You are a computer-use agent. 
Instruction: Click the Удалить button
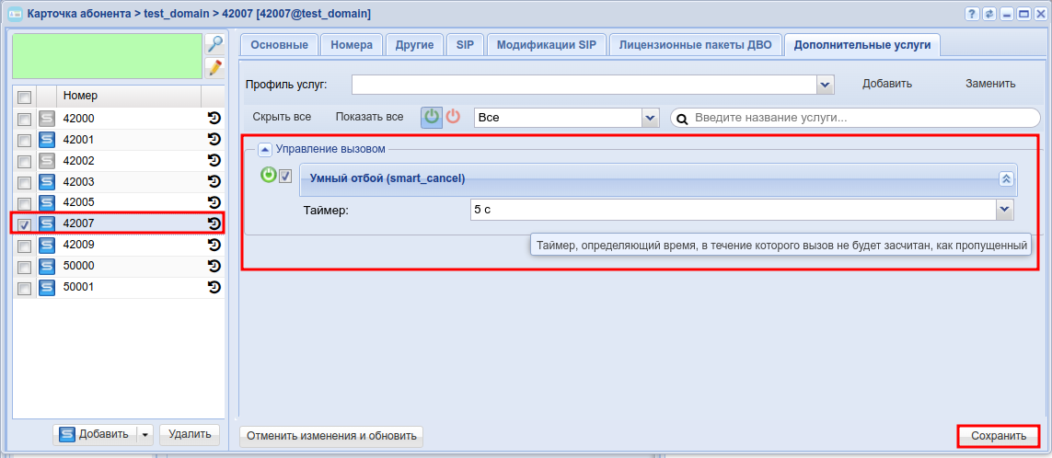pyautogui.click(x=190, y=434)
